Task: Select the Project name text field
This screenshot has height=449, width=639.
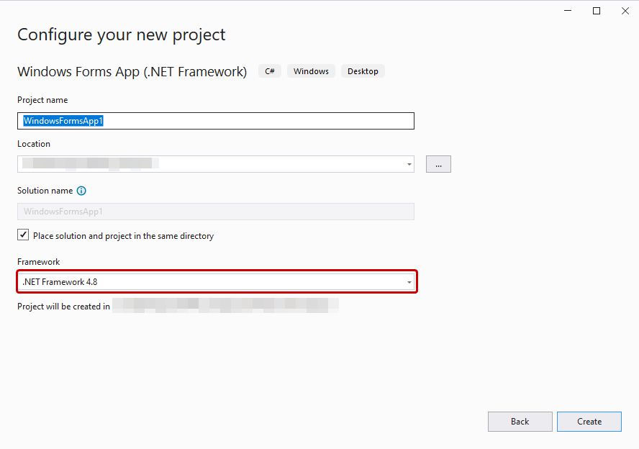Action: tap(216, 120)
